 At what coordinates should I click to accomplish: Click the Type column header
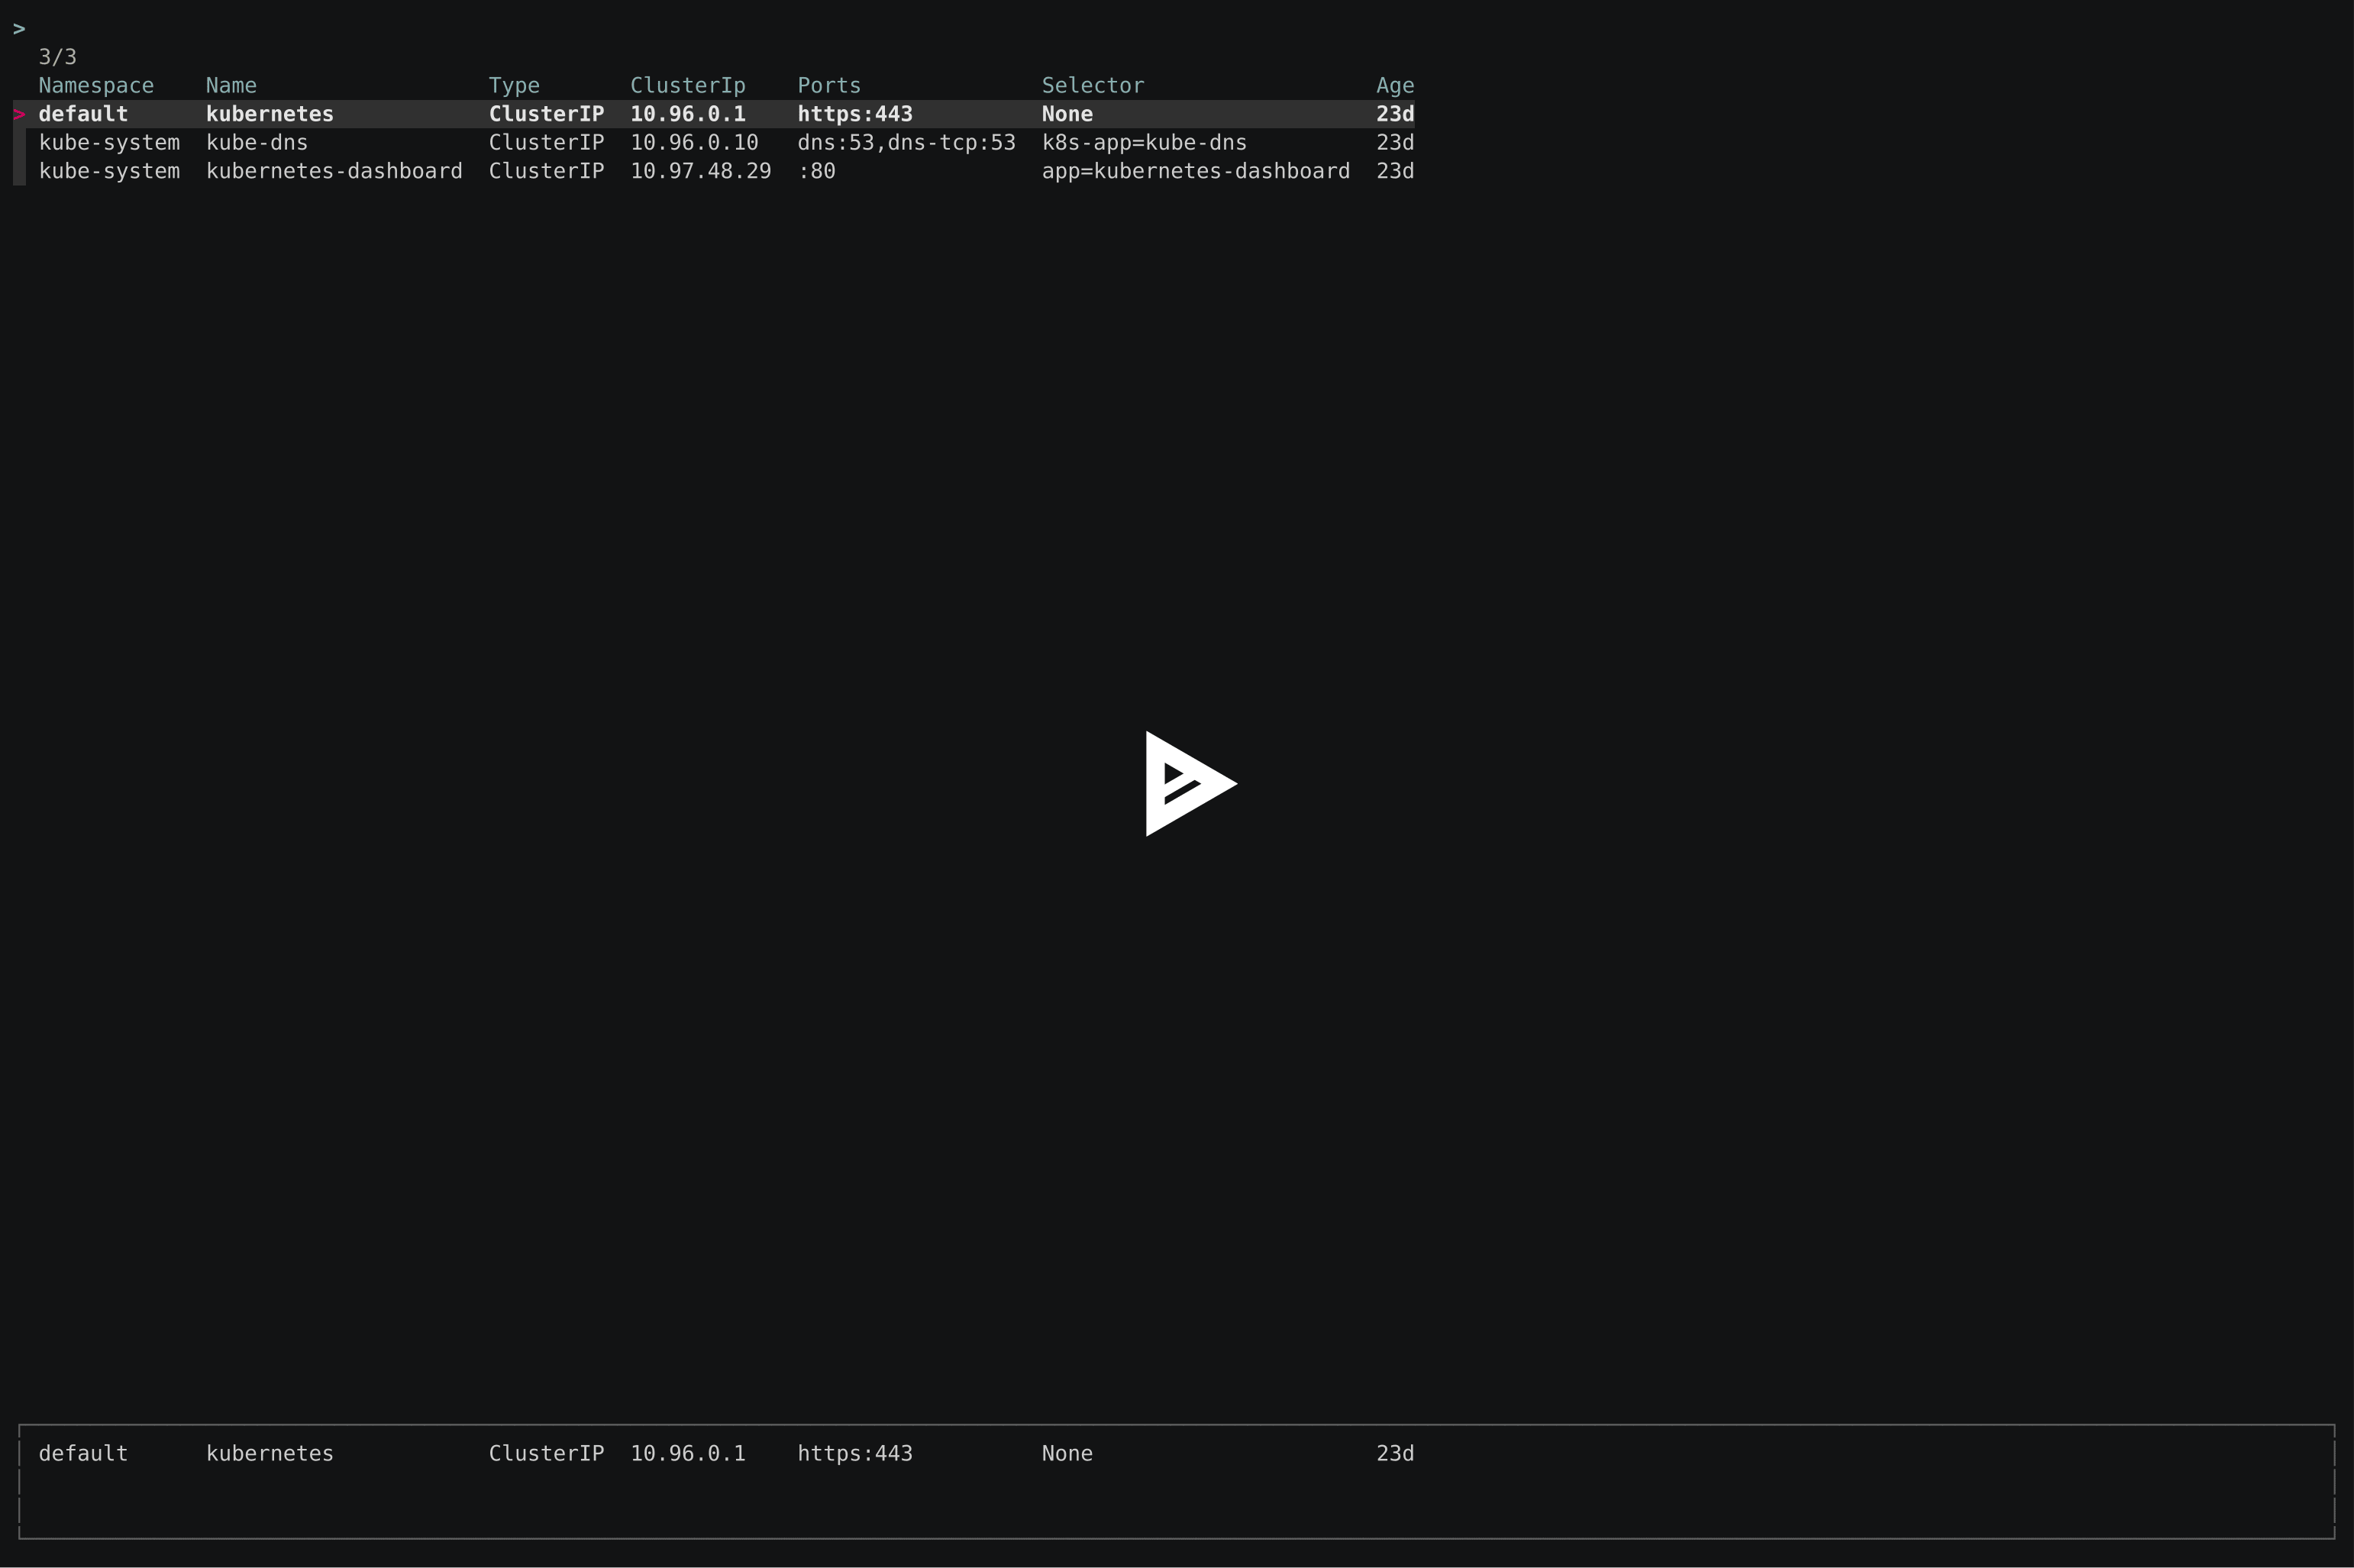(514, 86)
